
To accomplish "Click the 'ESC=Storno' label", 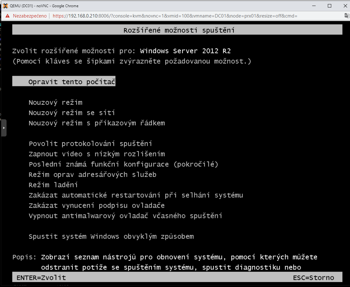I will coord(313,278).
